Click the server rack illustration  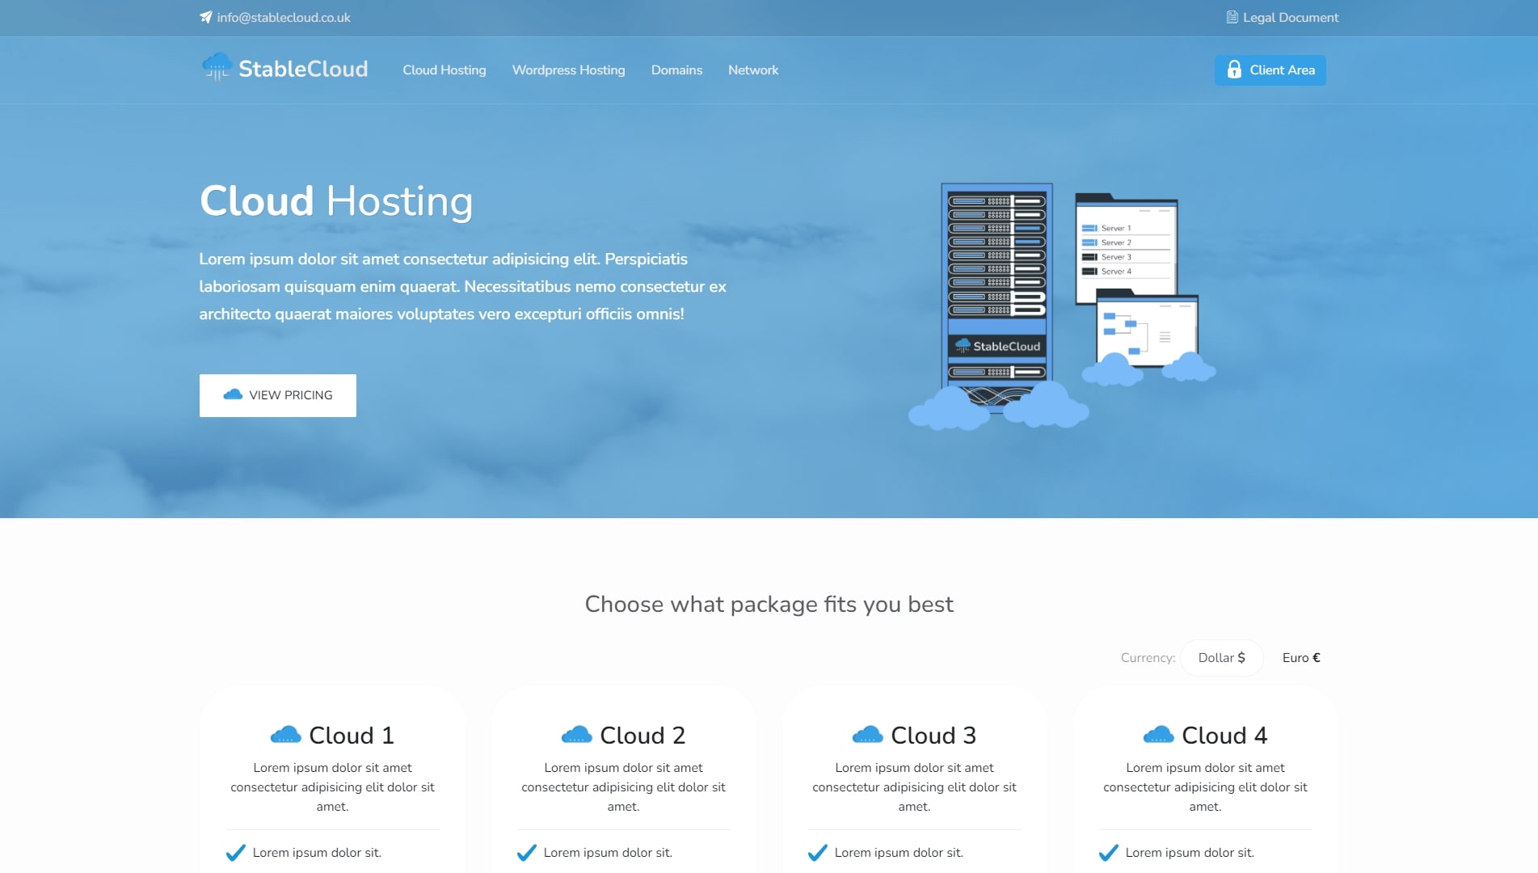(x=998, y=291)
